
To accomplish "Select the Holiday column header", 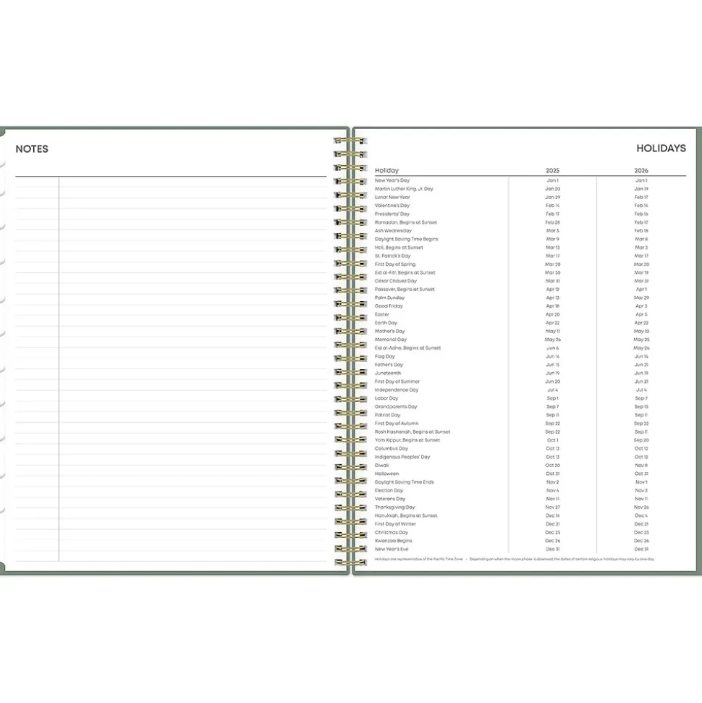I will coord(386,171).
